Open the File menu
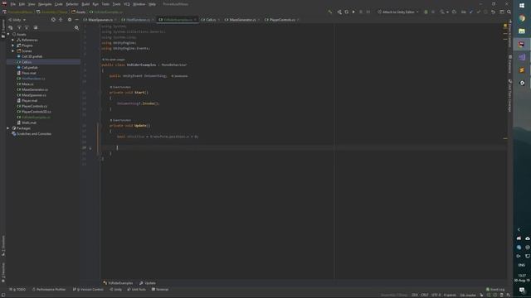The height and width of the screenshot is (298, 531). pos(13,4)
